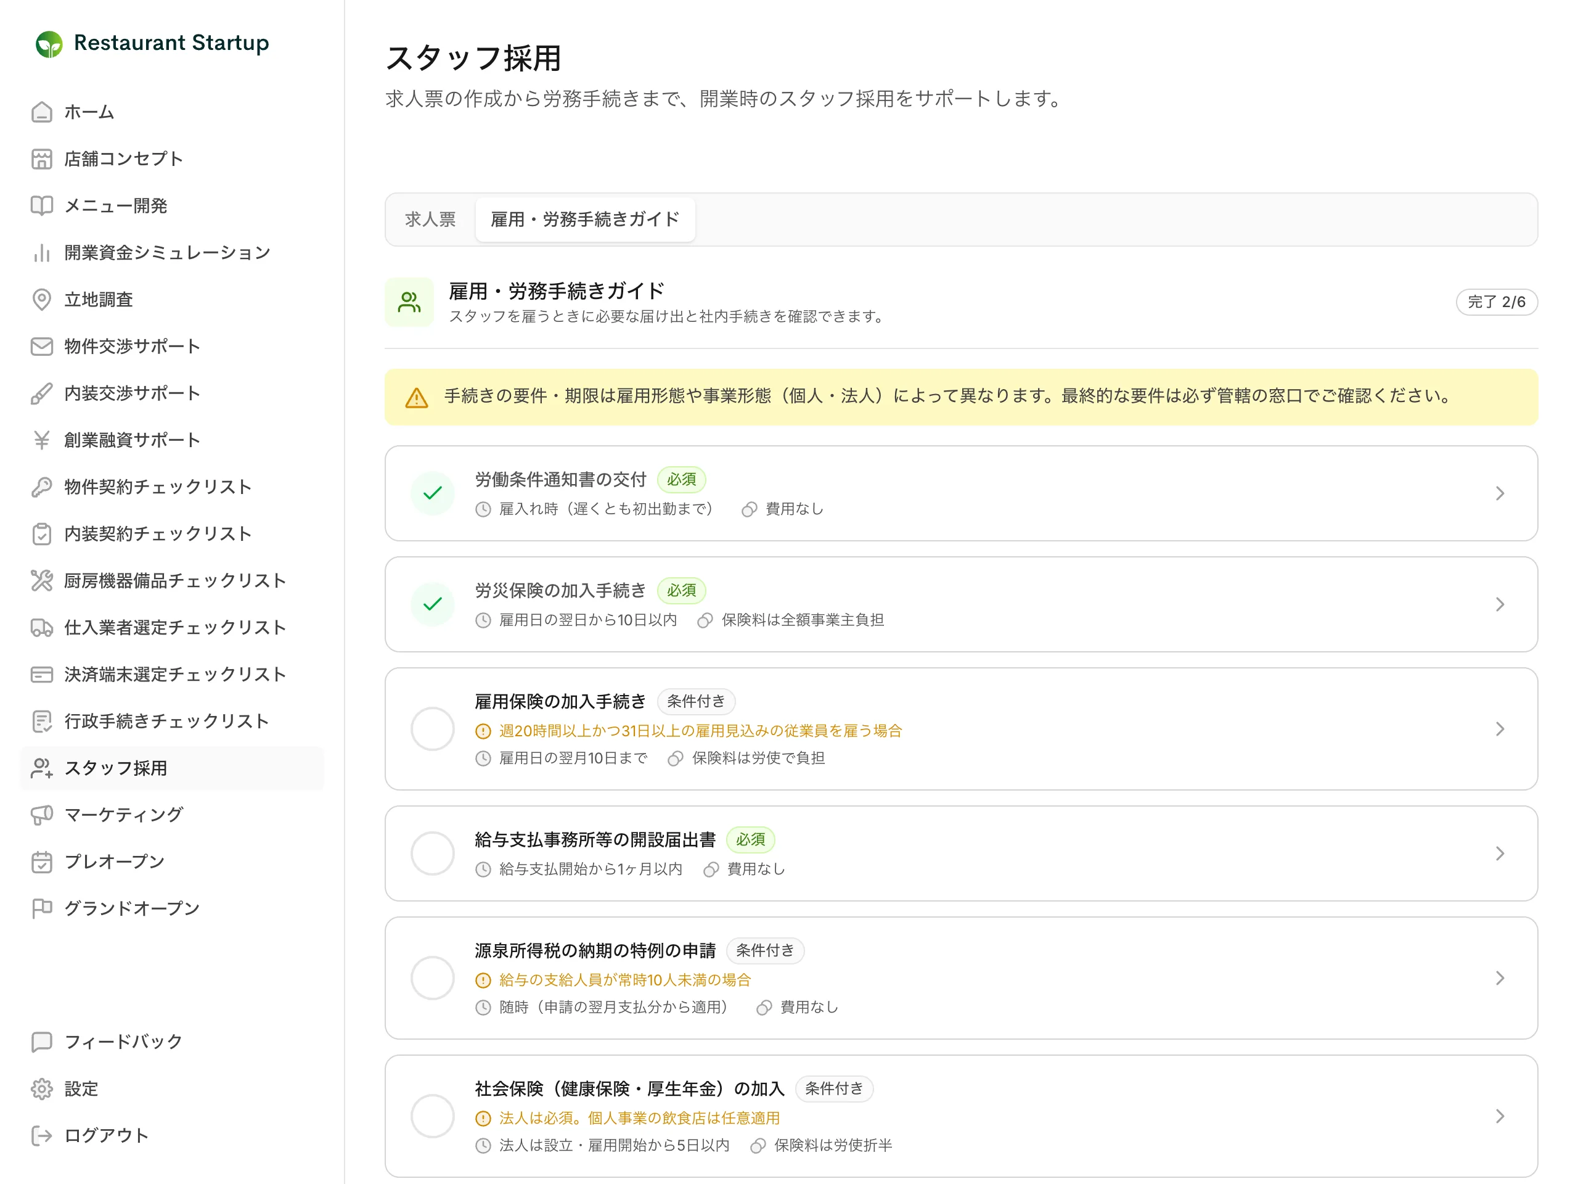Mark 雇用保険の加入手続き as complete

click(x=432, y=729)
